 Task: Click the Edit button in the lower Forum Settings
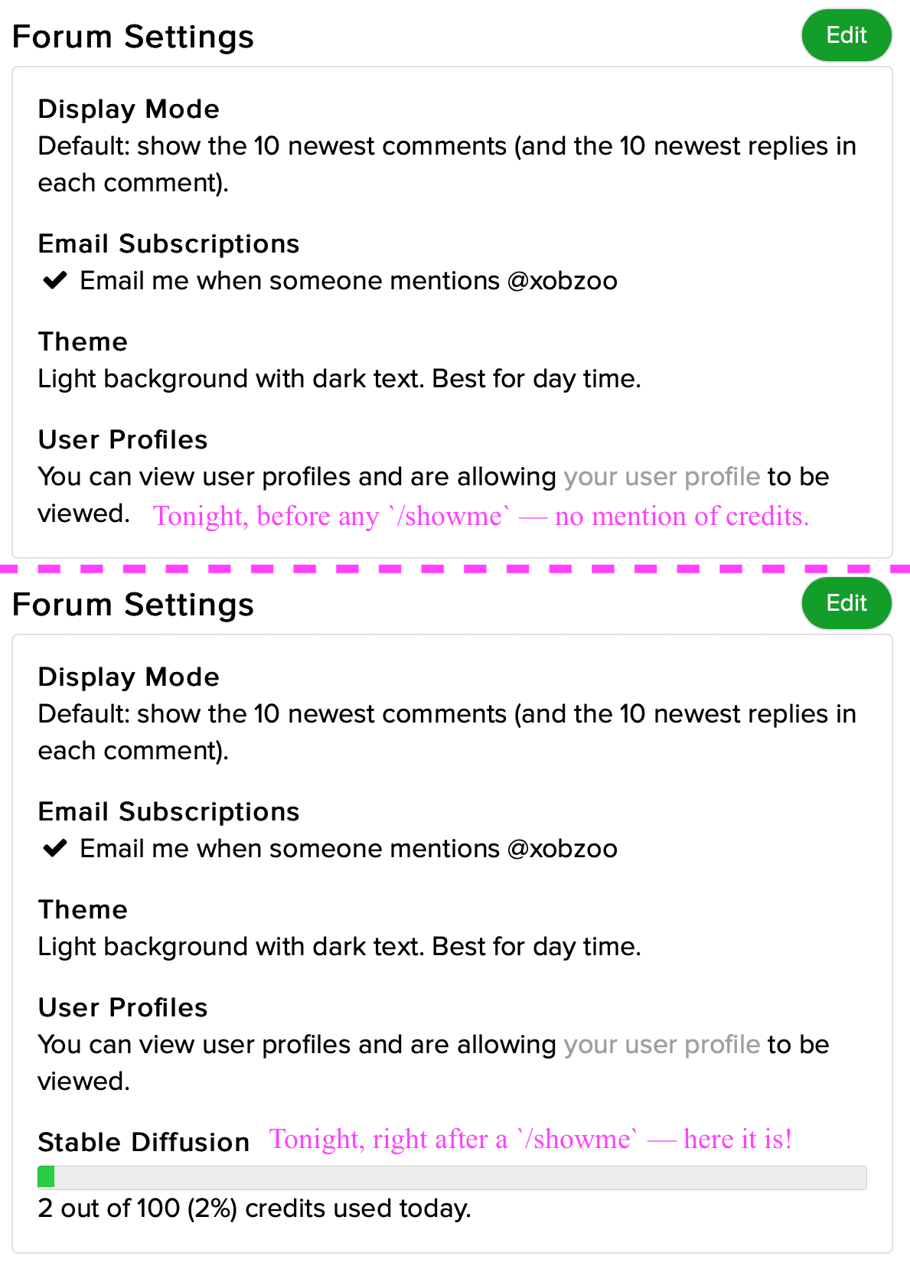[846, 603]
